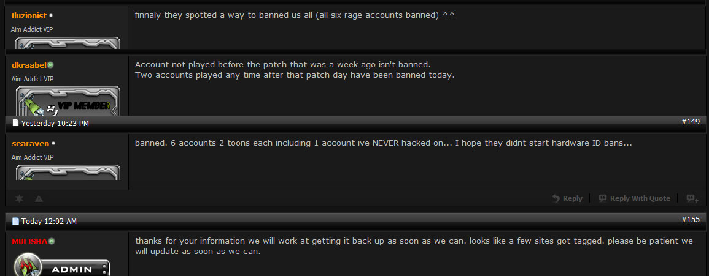This screenshot has width=709, height=276.
Task: Open the permalink for post #149
Action: tap(691, 122)
